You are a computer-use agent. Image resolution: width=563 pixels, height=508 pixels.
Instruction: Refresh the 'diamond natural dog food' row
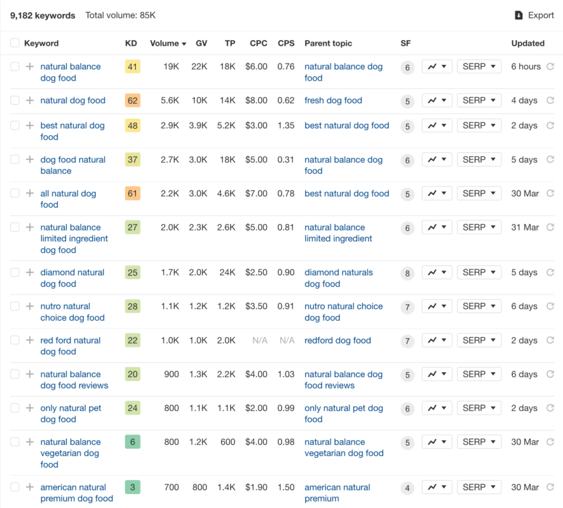click(x=550, y=272)
